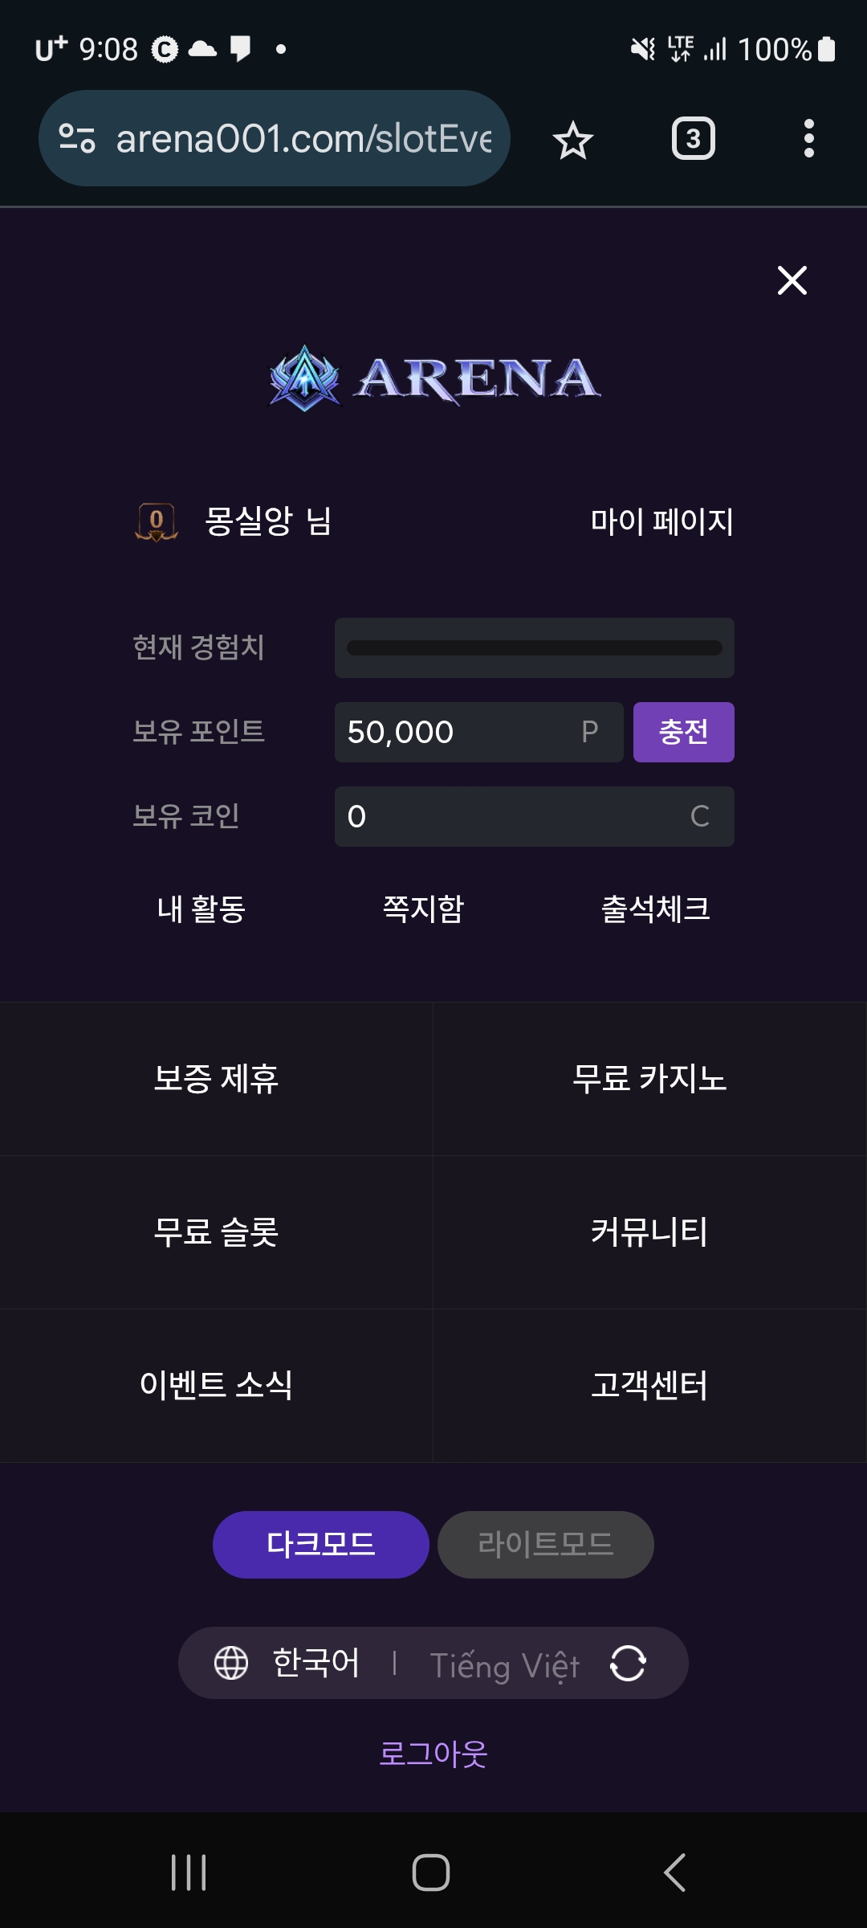
Task: Click 로그아웃 logout link
Action: point(433,1753)
